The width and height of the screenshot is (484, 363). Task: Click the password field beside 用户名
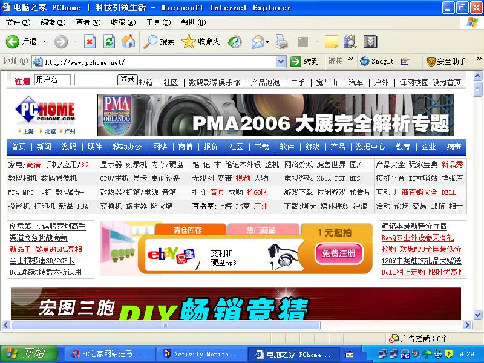pyautogui.click(x=94, y=80)
